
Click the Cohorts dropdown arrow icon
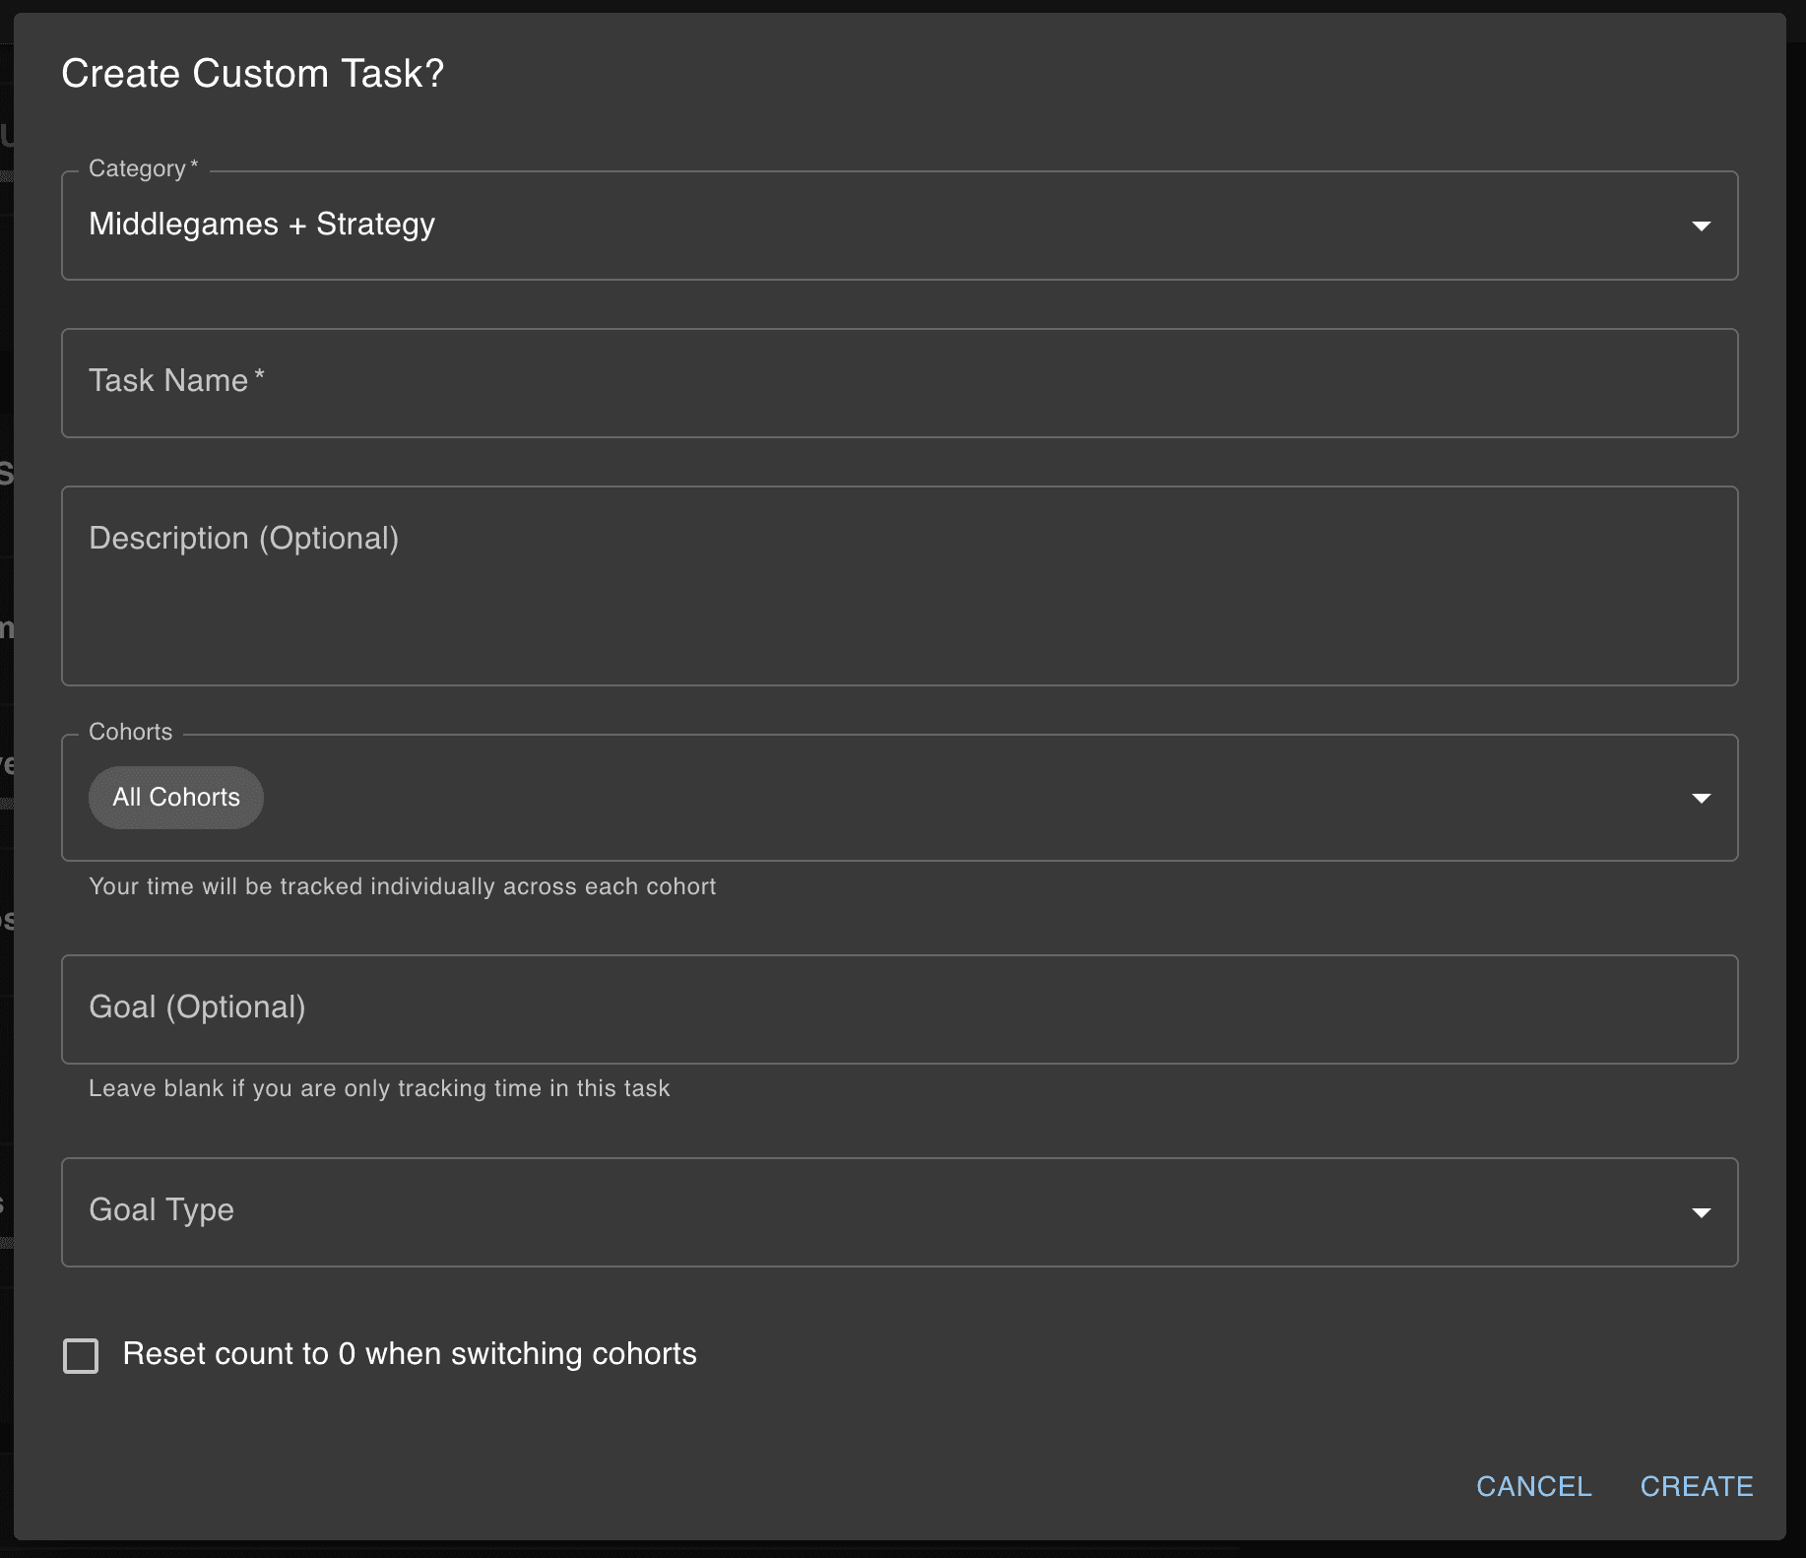pyautogui.click(x=1701, y=798)
